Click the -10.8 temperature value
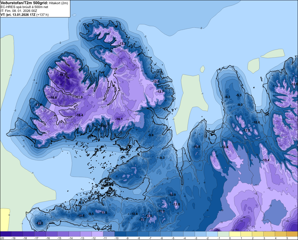The width and height of the screenshot is (298, 240). (196, 147)
